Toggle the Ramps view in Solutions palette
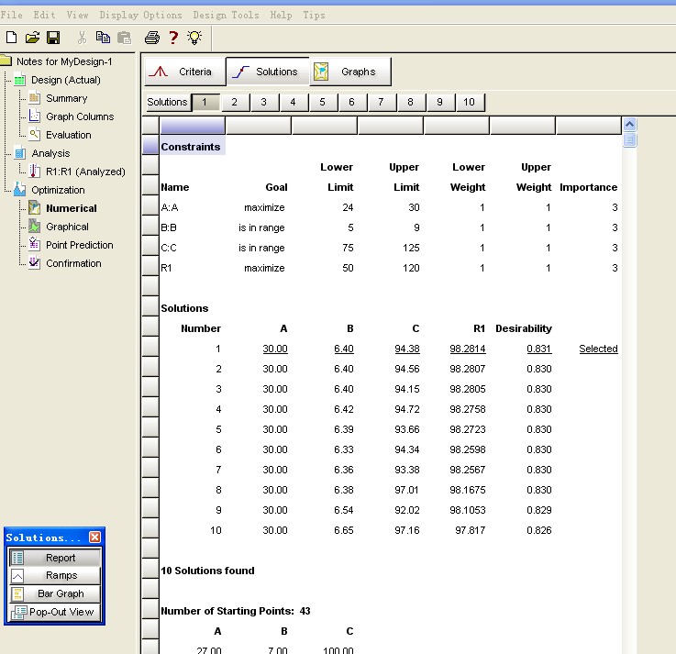The width and height of the screenshot is (676, 654). point(54,576)
